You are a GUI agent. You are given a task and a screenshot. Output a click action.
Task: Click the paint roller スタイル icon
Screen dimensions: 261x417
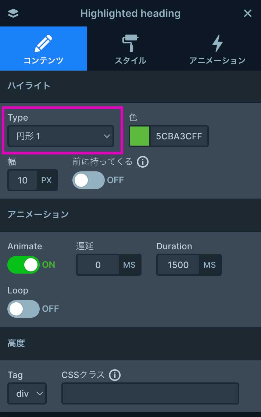[130, 43]
